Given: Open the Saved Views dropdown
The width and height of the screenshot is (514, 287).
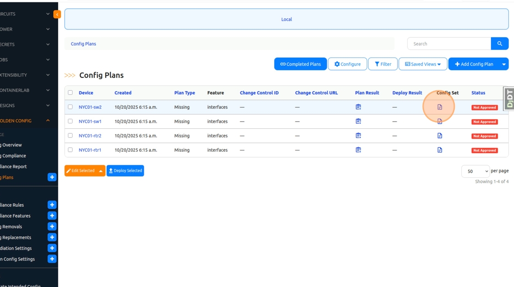Looking at the screenshot, I should click(x=423, y=64).
